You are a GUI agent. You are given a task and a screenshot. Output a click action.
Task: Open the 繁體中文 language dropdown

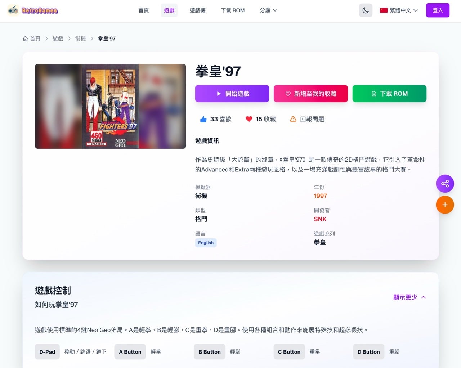point(399,10)
